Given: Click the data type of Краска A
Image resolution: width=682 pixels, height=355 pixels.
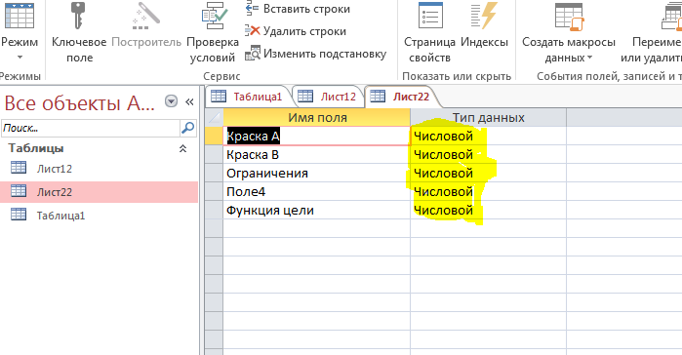Looking at the screenshot, I should coord(488,136).
